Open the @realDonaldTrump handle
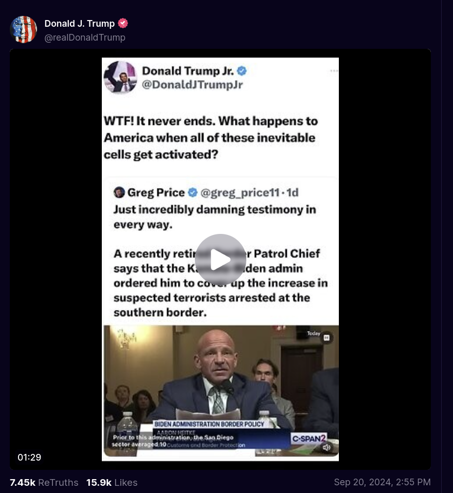 click(85, 38)
